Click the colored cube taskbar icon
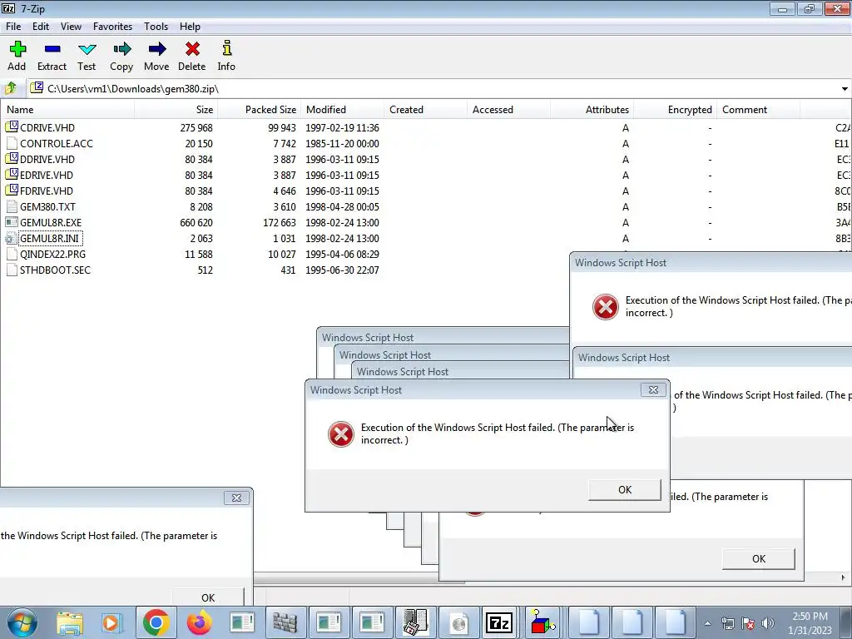Viewport: 852px width, 639px height. click(x=542, y=622)
